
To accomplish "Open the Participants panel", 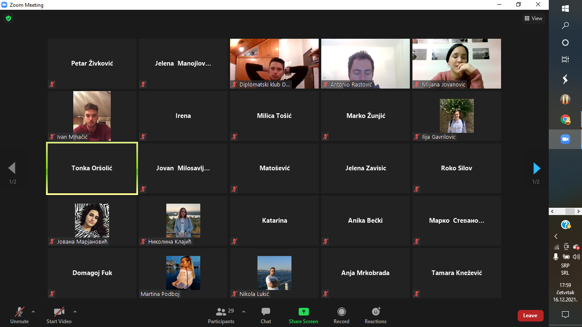I will 221,316.
